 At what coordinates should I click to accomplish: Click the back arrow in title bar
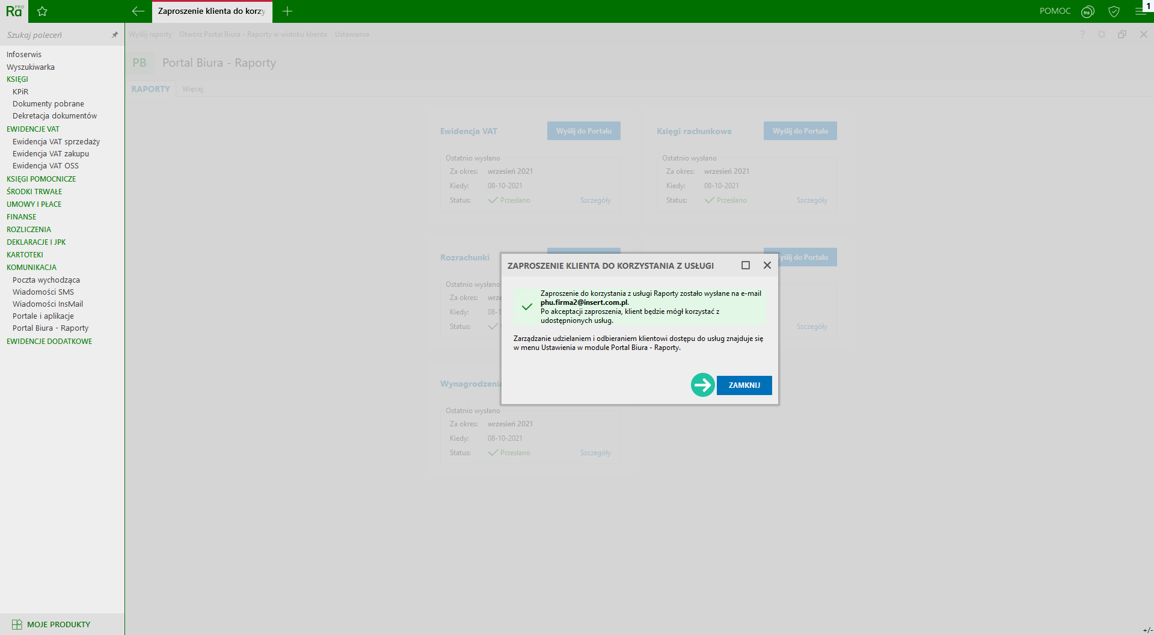pyautogui.click(x=138, y=11)
